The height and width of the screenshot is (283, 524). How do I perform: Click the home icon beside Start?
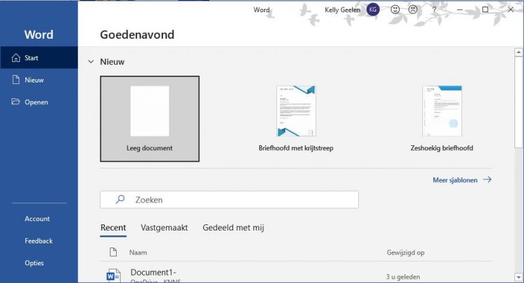pos(16,58)
